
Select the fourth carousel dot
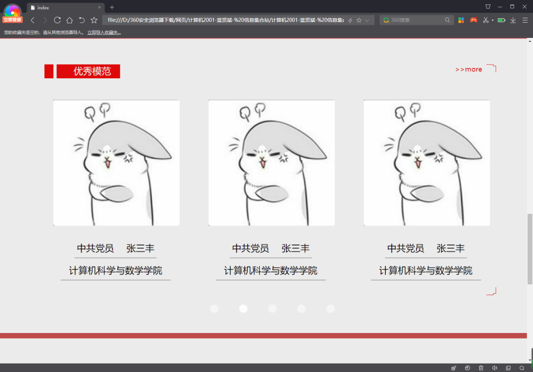coord(301,308)
